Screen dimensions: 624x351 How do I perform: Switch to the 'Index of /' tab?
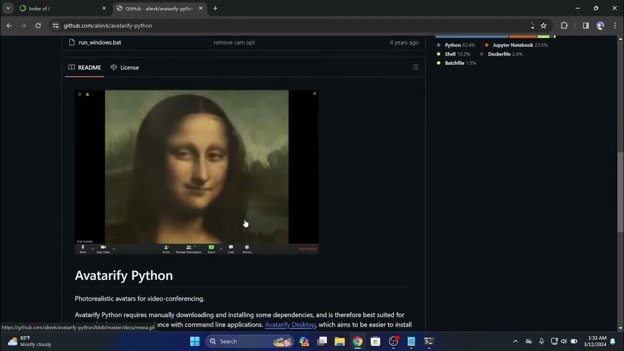point(62,8)
